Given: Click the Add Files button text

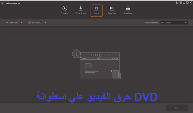Looking at the screenshot, I should pyautogui.click(x=13, y=23).
